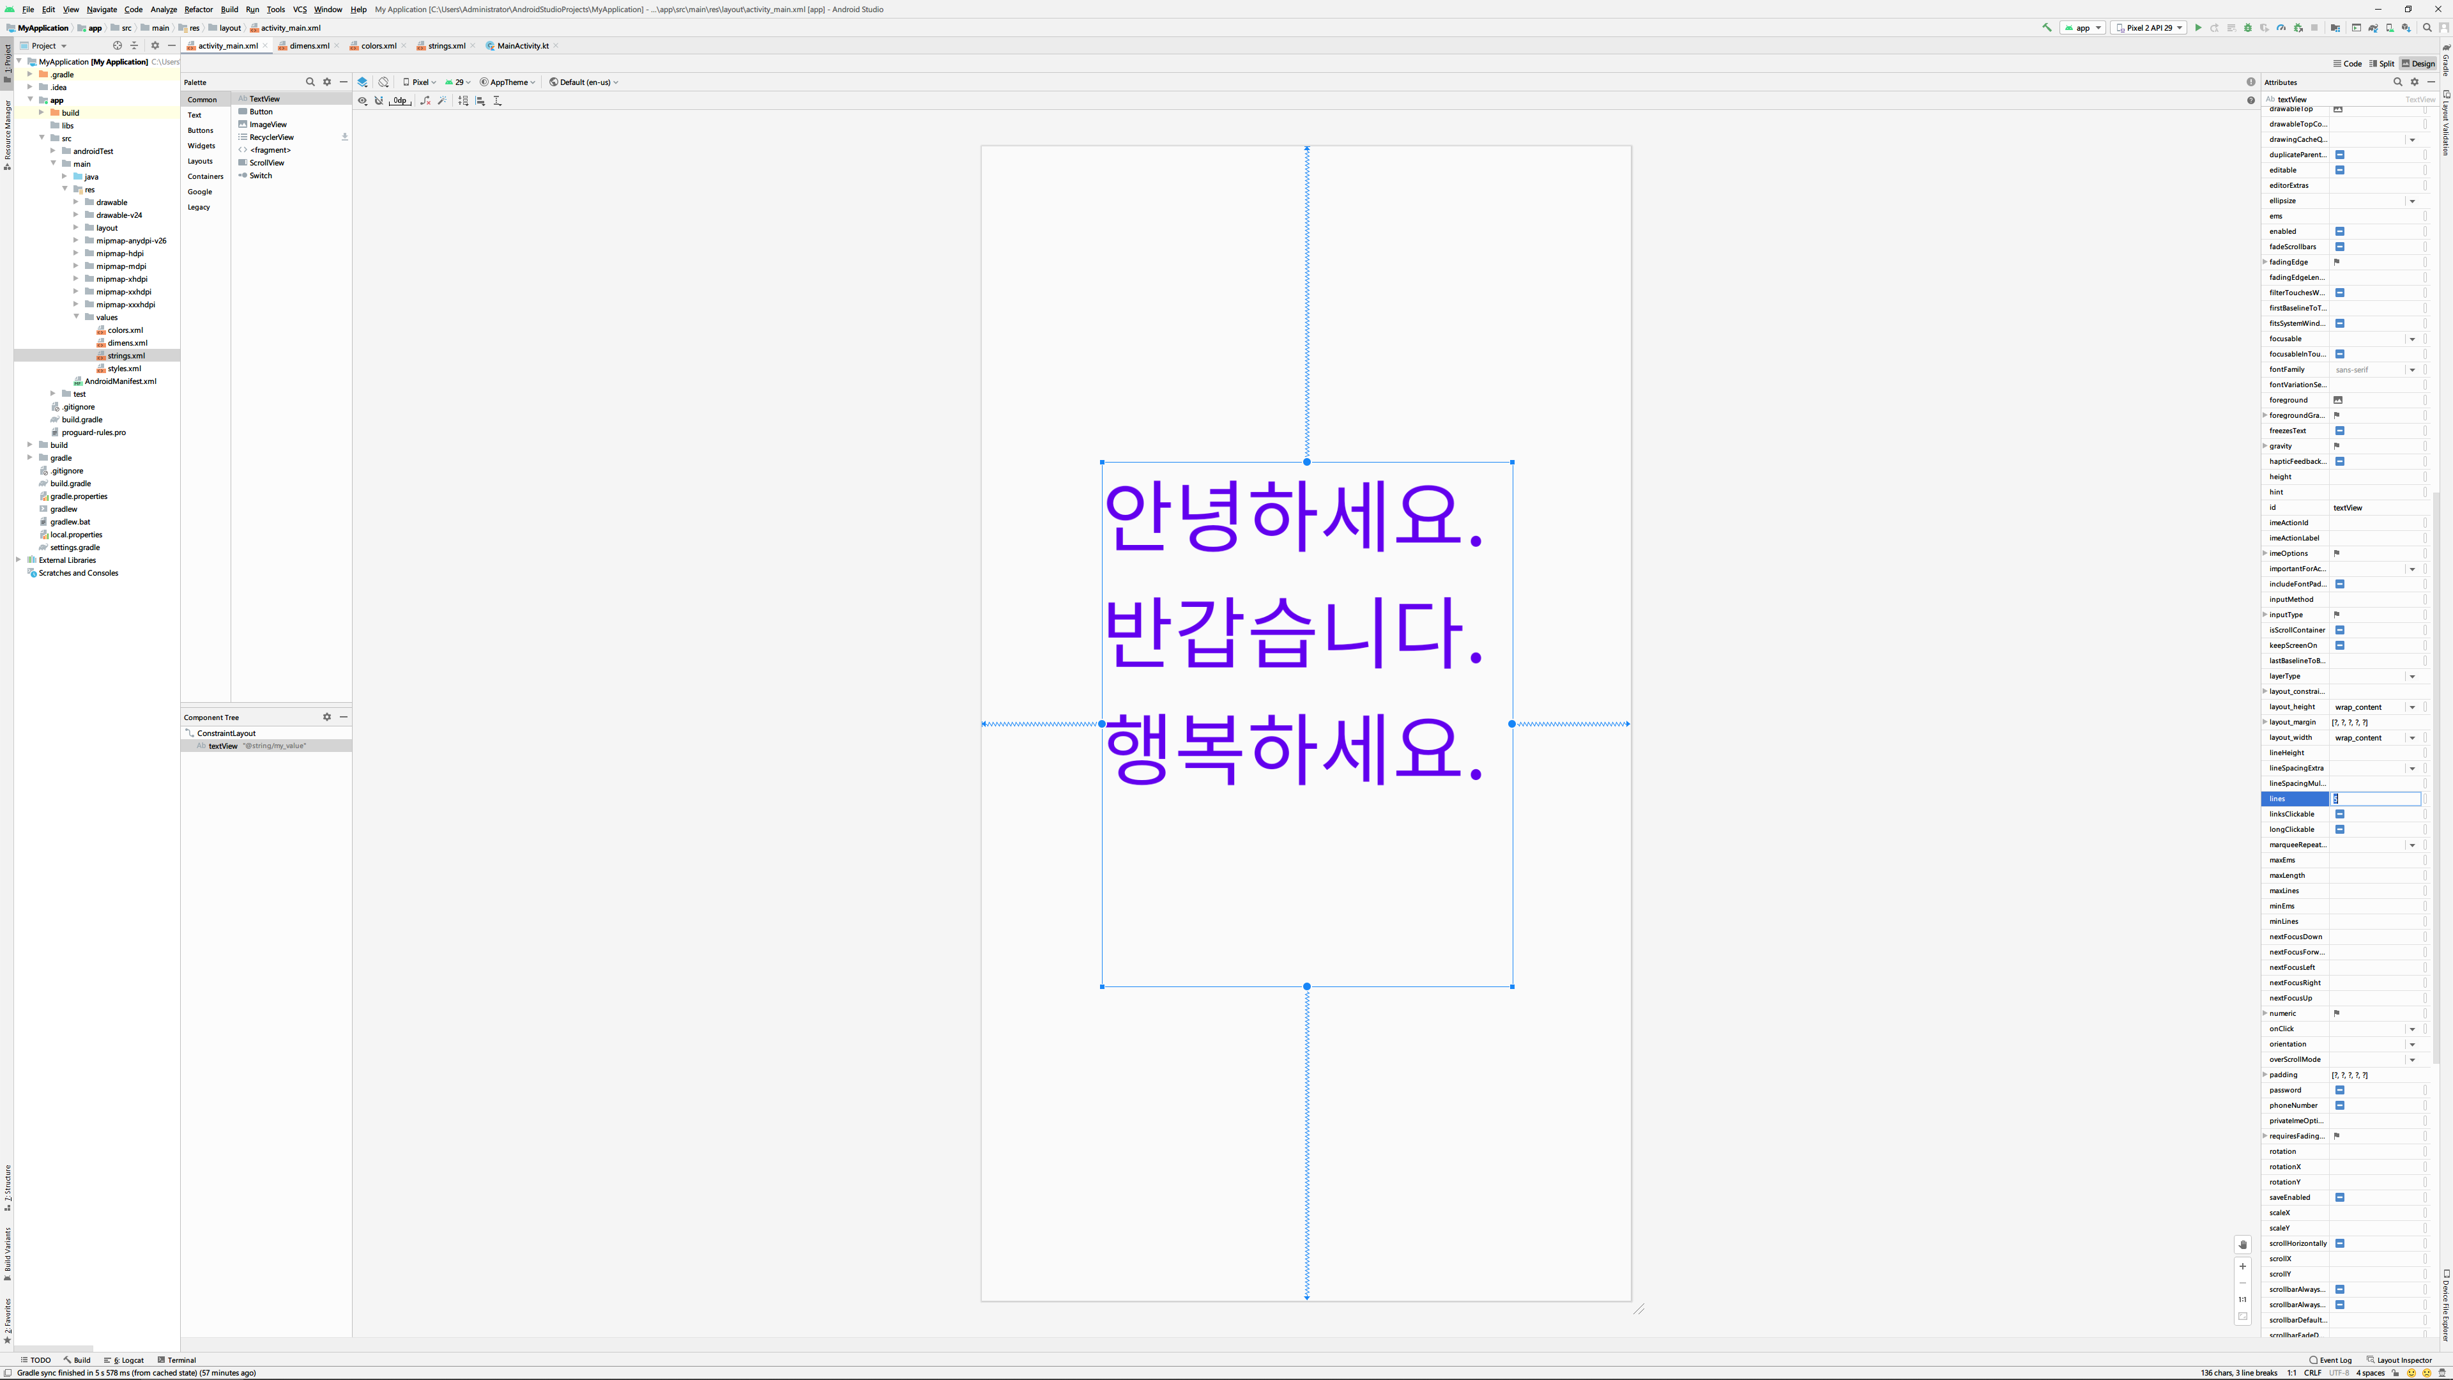Open the AppTheme dropdown
Screen dimensions: 2453x1380
click(x=508, y=82)
